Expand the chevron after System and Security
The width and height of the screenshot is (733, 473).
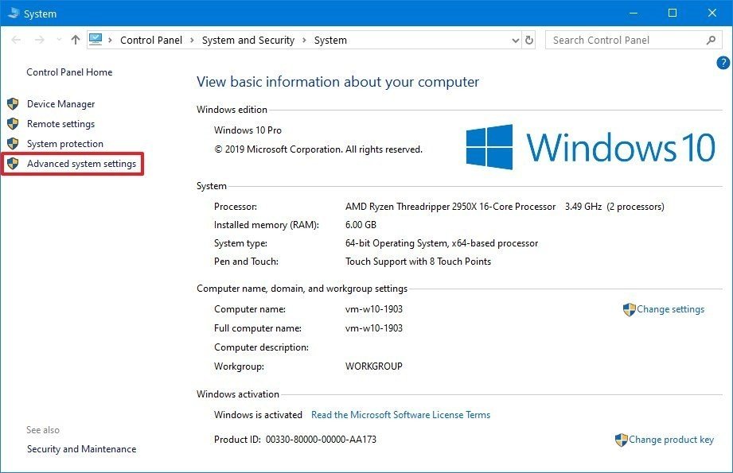tap(304, 41)
